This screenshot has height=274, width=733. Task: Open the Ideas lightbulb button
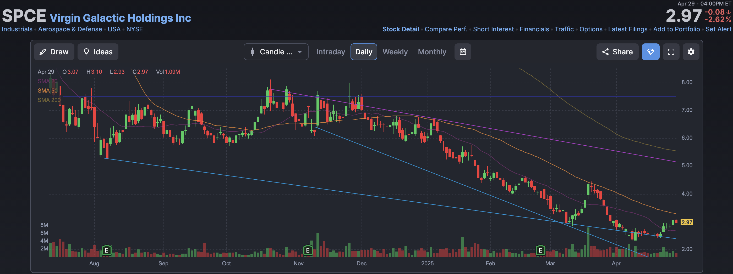tap(98, 52)
